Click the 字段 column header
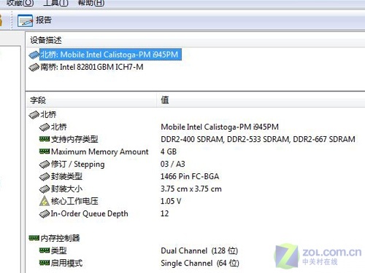365x273 pixels. pos(38,100)
